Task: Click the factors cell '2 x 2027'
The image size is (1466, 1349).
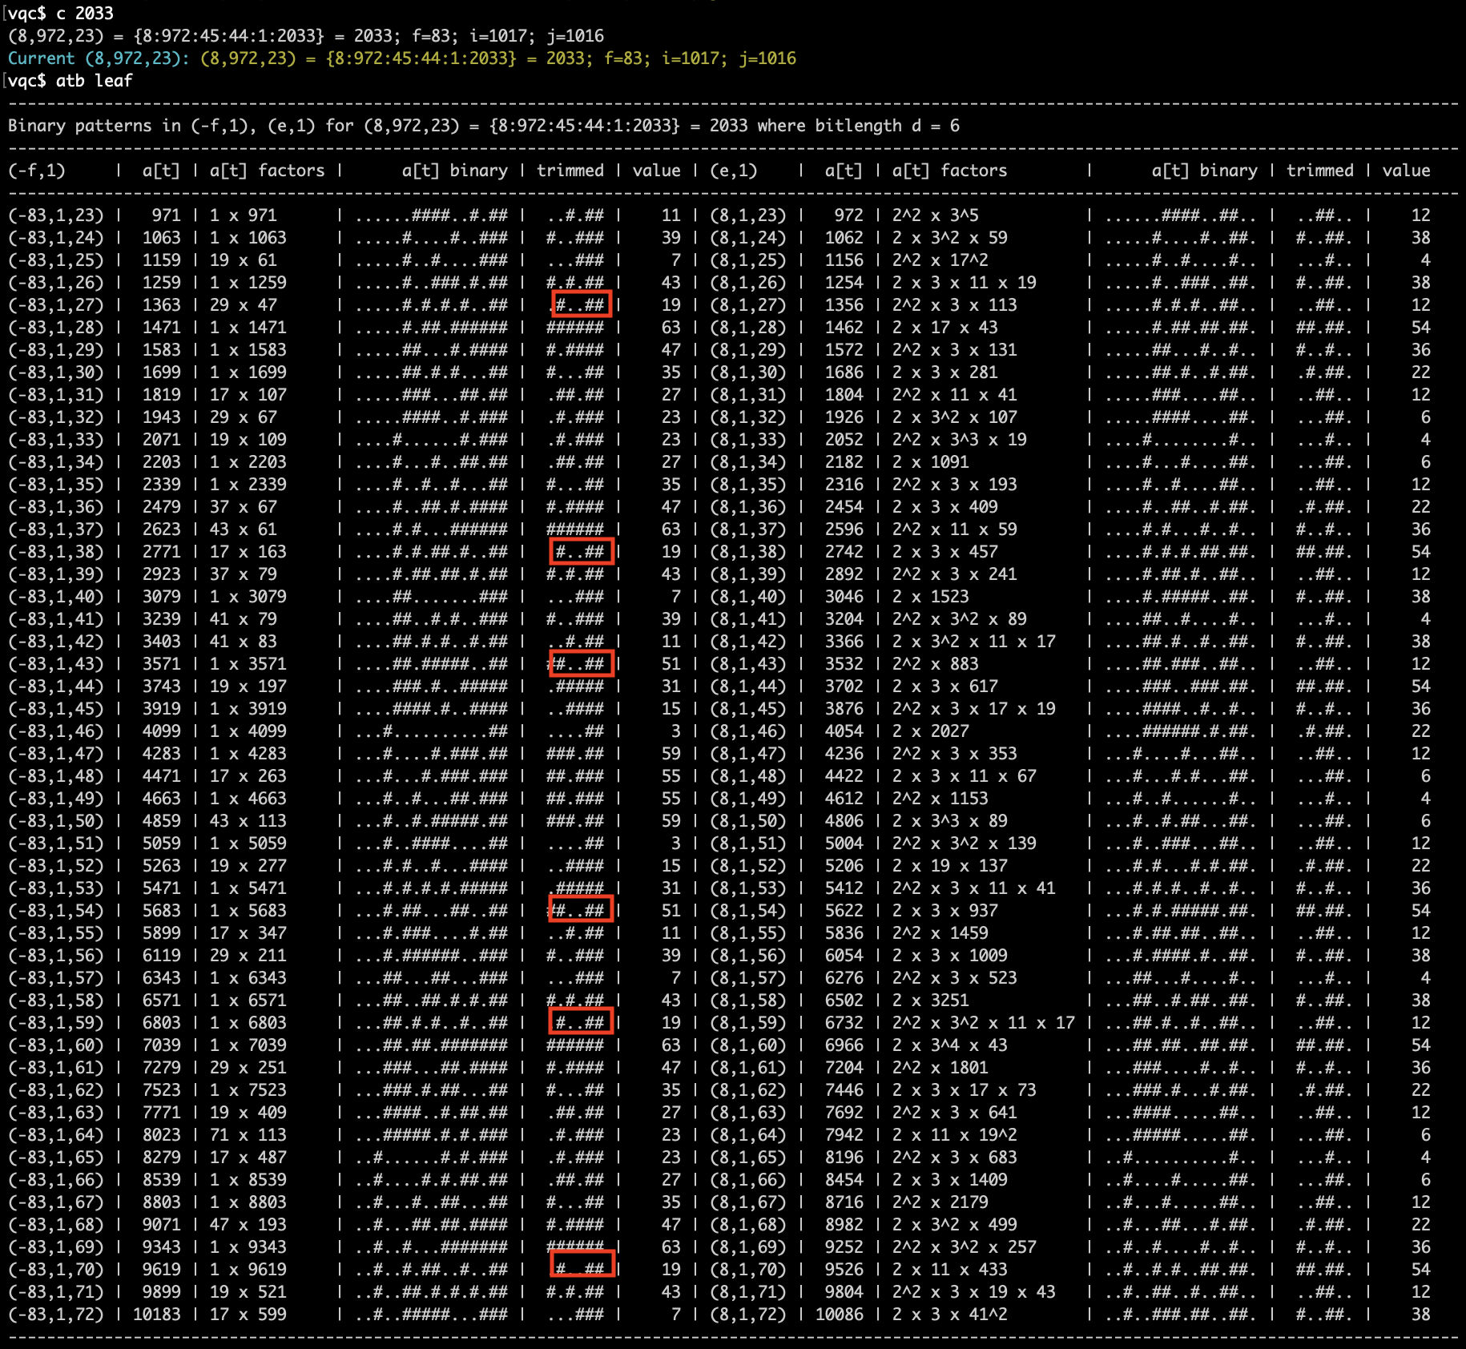Action: 931,731
